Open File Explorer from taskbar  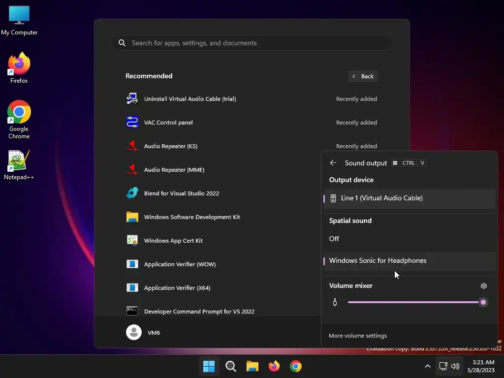pyautogui.click(x=252, y=366)
